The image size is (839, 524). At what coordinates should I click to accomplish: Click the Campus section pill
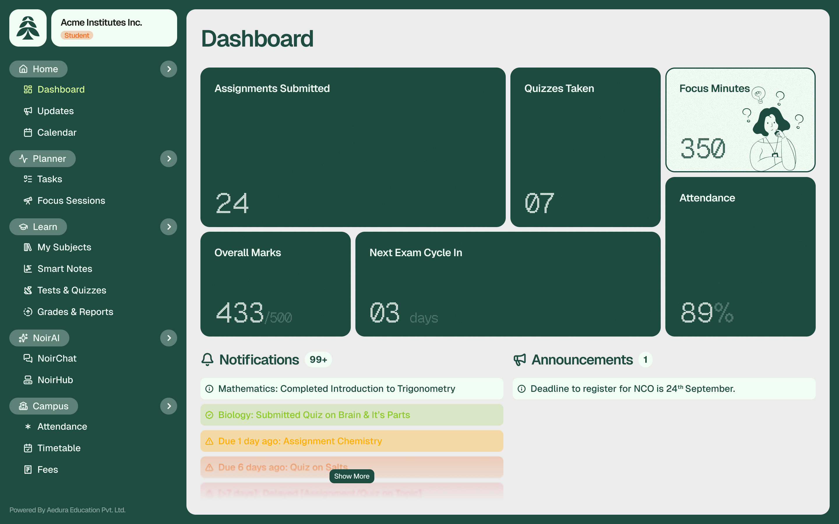coord(44,406)
